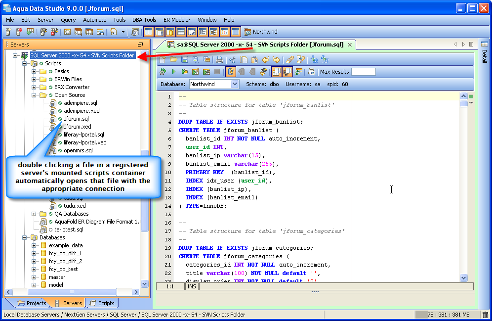Click the Save icon in the editor toolbar
This screenshot has height=321, width=492.
click(x=184, y=60)
